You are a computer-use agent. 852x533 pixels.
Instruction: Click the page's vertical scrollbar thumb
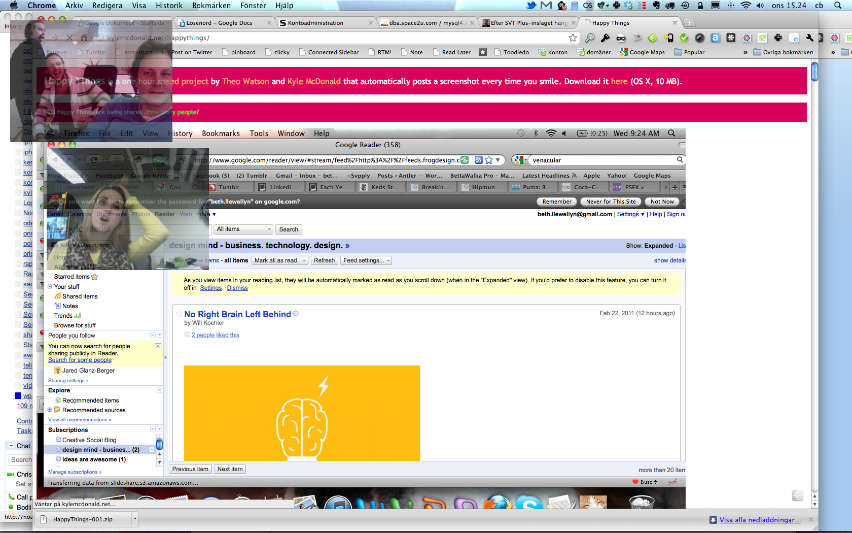814,71
